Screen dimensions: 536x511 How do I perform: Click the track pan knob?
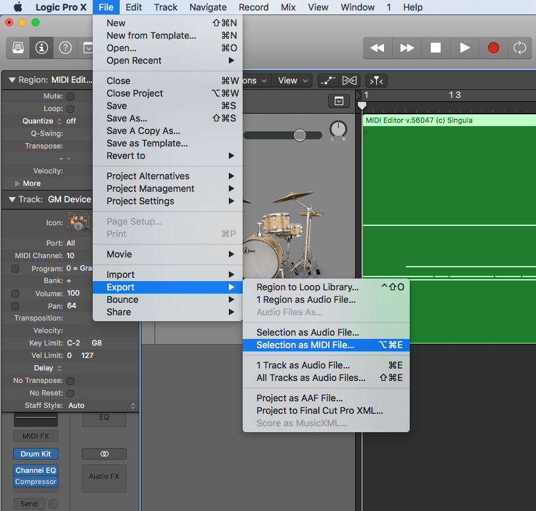click(338, 129)
